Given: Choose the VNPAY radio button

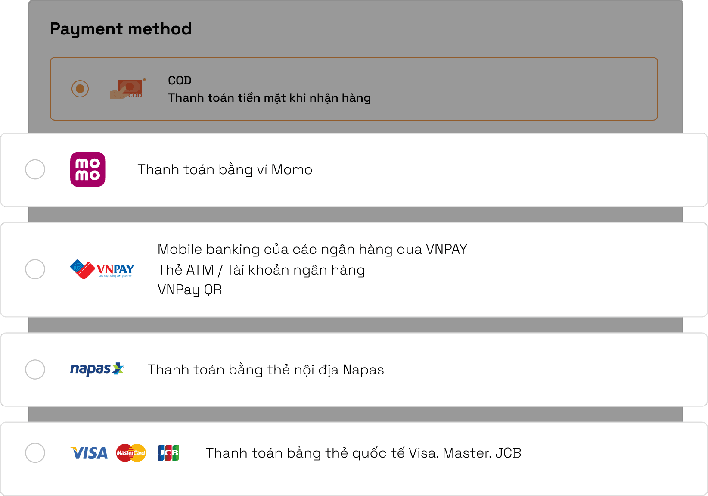Looking at the screenshot, I should [35, 269].
